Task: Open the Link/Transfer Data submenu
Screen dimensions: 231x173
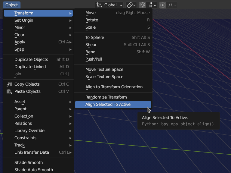Action: click(x=38, y=152)
